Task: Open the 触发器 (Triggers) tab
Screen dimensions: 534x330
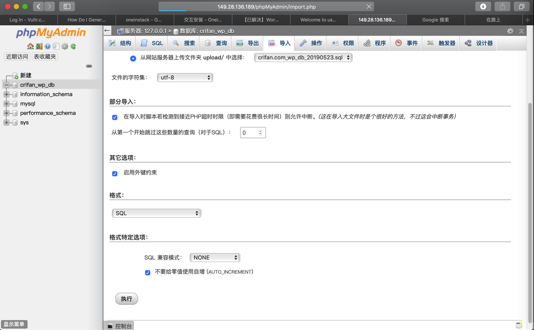Action: pos(441,43)
